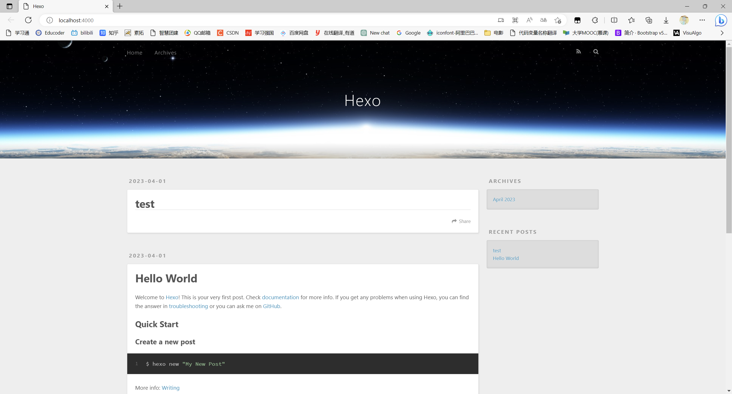Image resolution: width=732 pixels, height=394 pixels.
Task: Open the first post date 2023-04-01
Action: coord(147,181)
